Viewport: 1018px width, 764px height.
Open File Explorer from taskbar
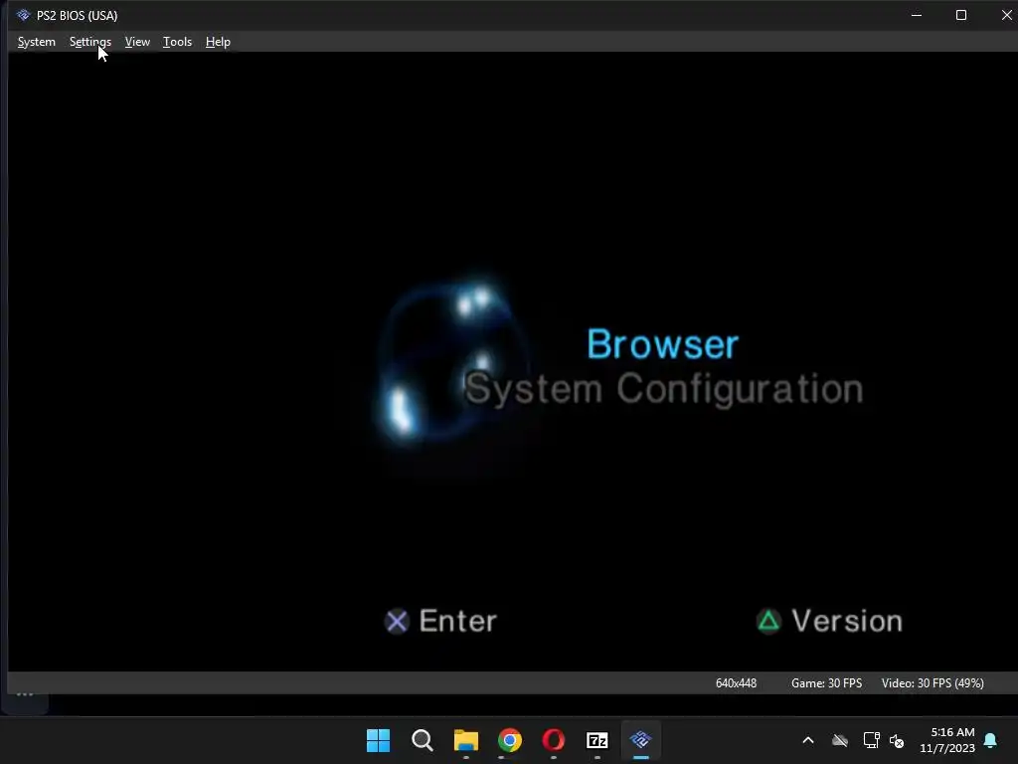[465, 740]
